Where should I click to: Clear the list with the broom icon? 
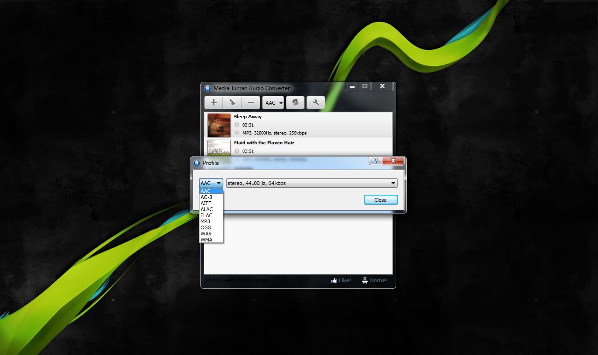(232, 103)
